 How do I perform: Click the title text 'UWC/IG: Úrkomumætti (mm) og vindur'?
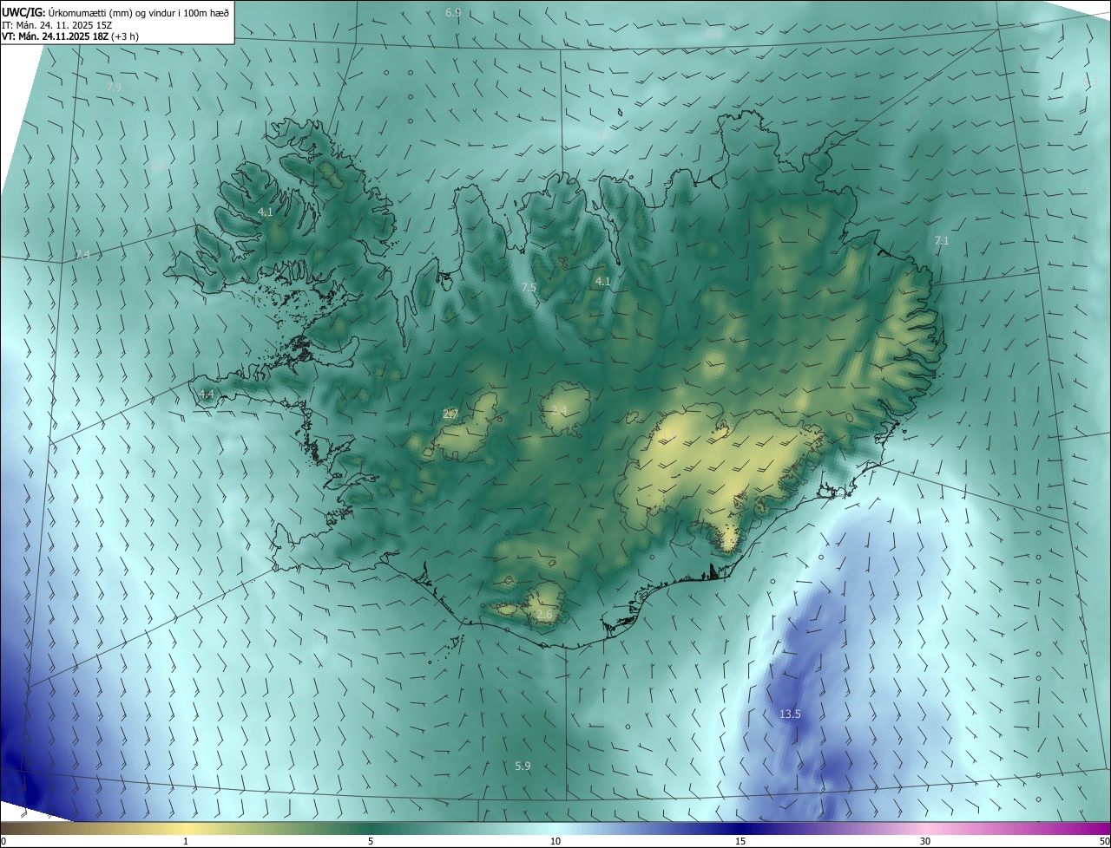[90, 11]
